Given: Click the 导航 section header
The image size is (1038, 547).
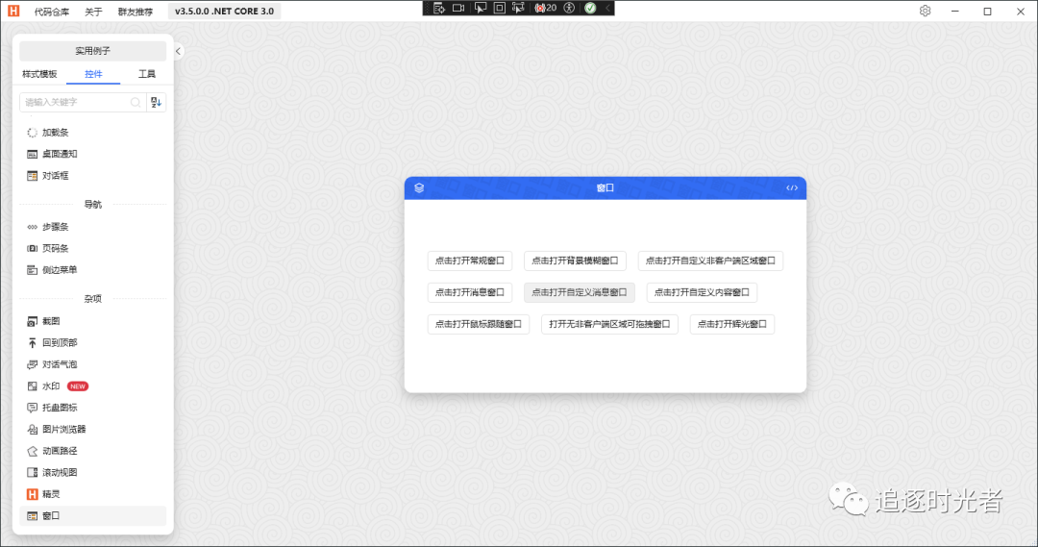Looking at the screenshot, I should (x=92, y=205).
